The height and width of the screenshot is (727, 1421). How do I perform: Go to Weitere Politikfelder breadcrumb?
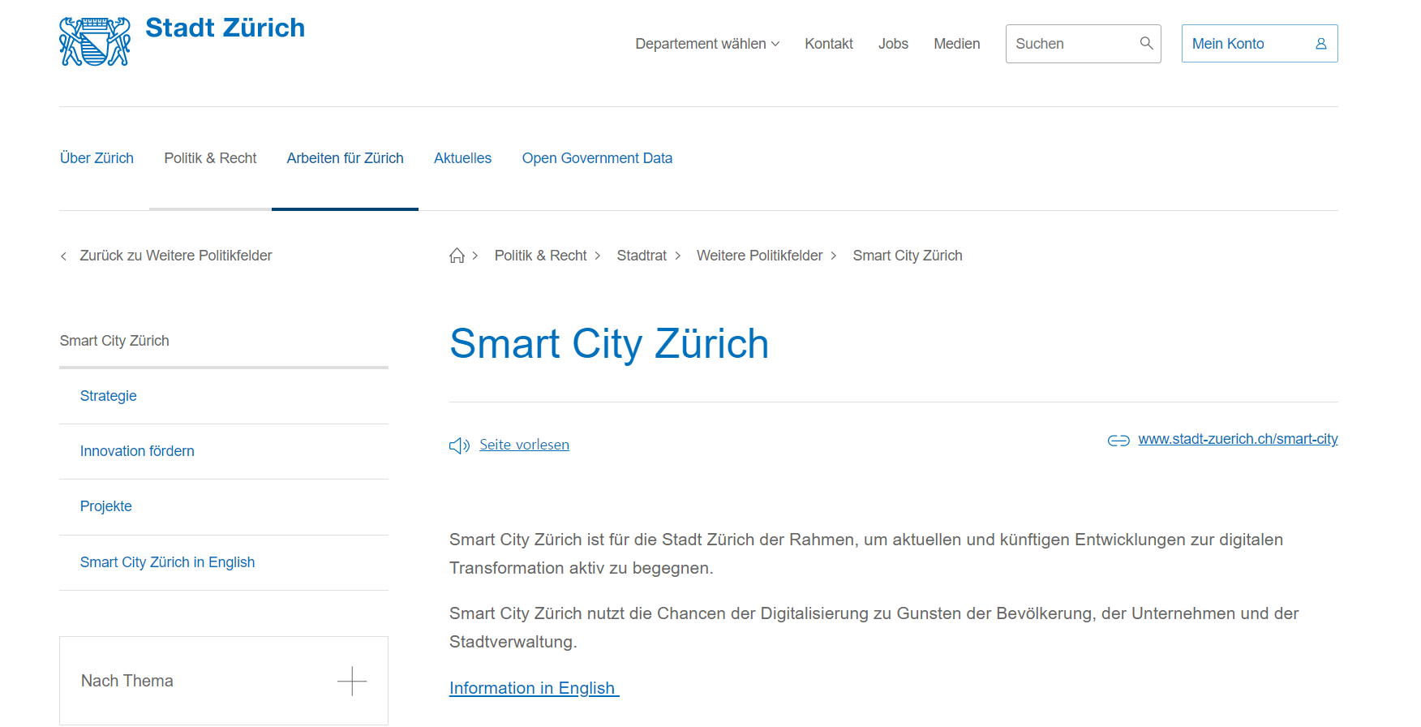pos(759,256)
